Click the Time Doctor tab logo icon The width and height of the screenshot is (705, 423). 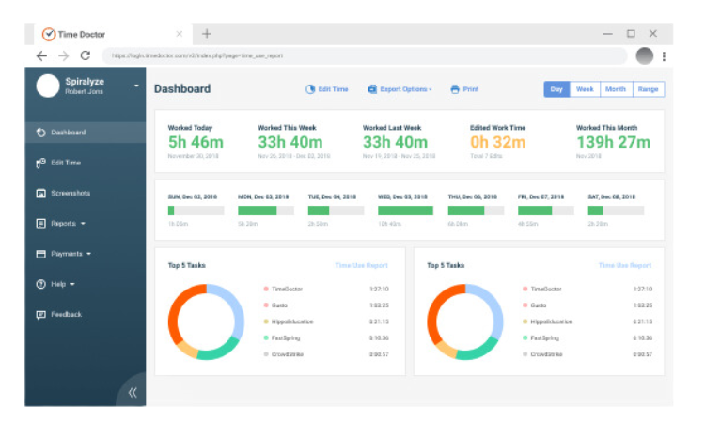pos(49,34)
